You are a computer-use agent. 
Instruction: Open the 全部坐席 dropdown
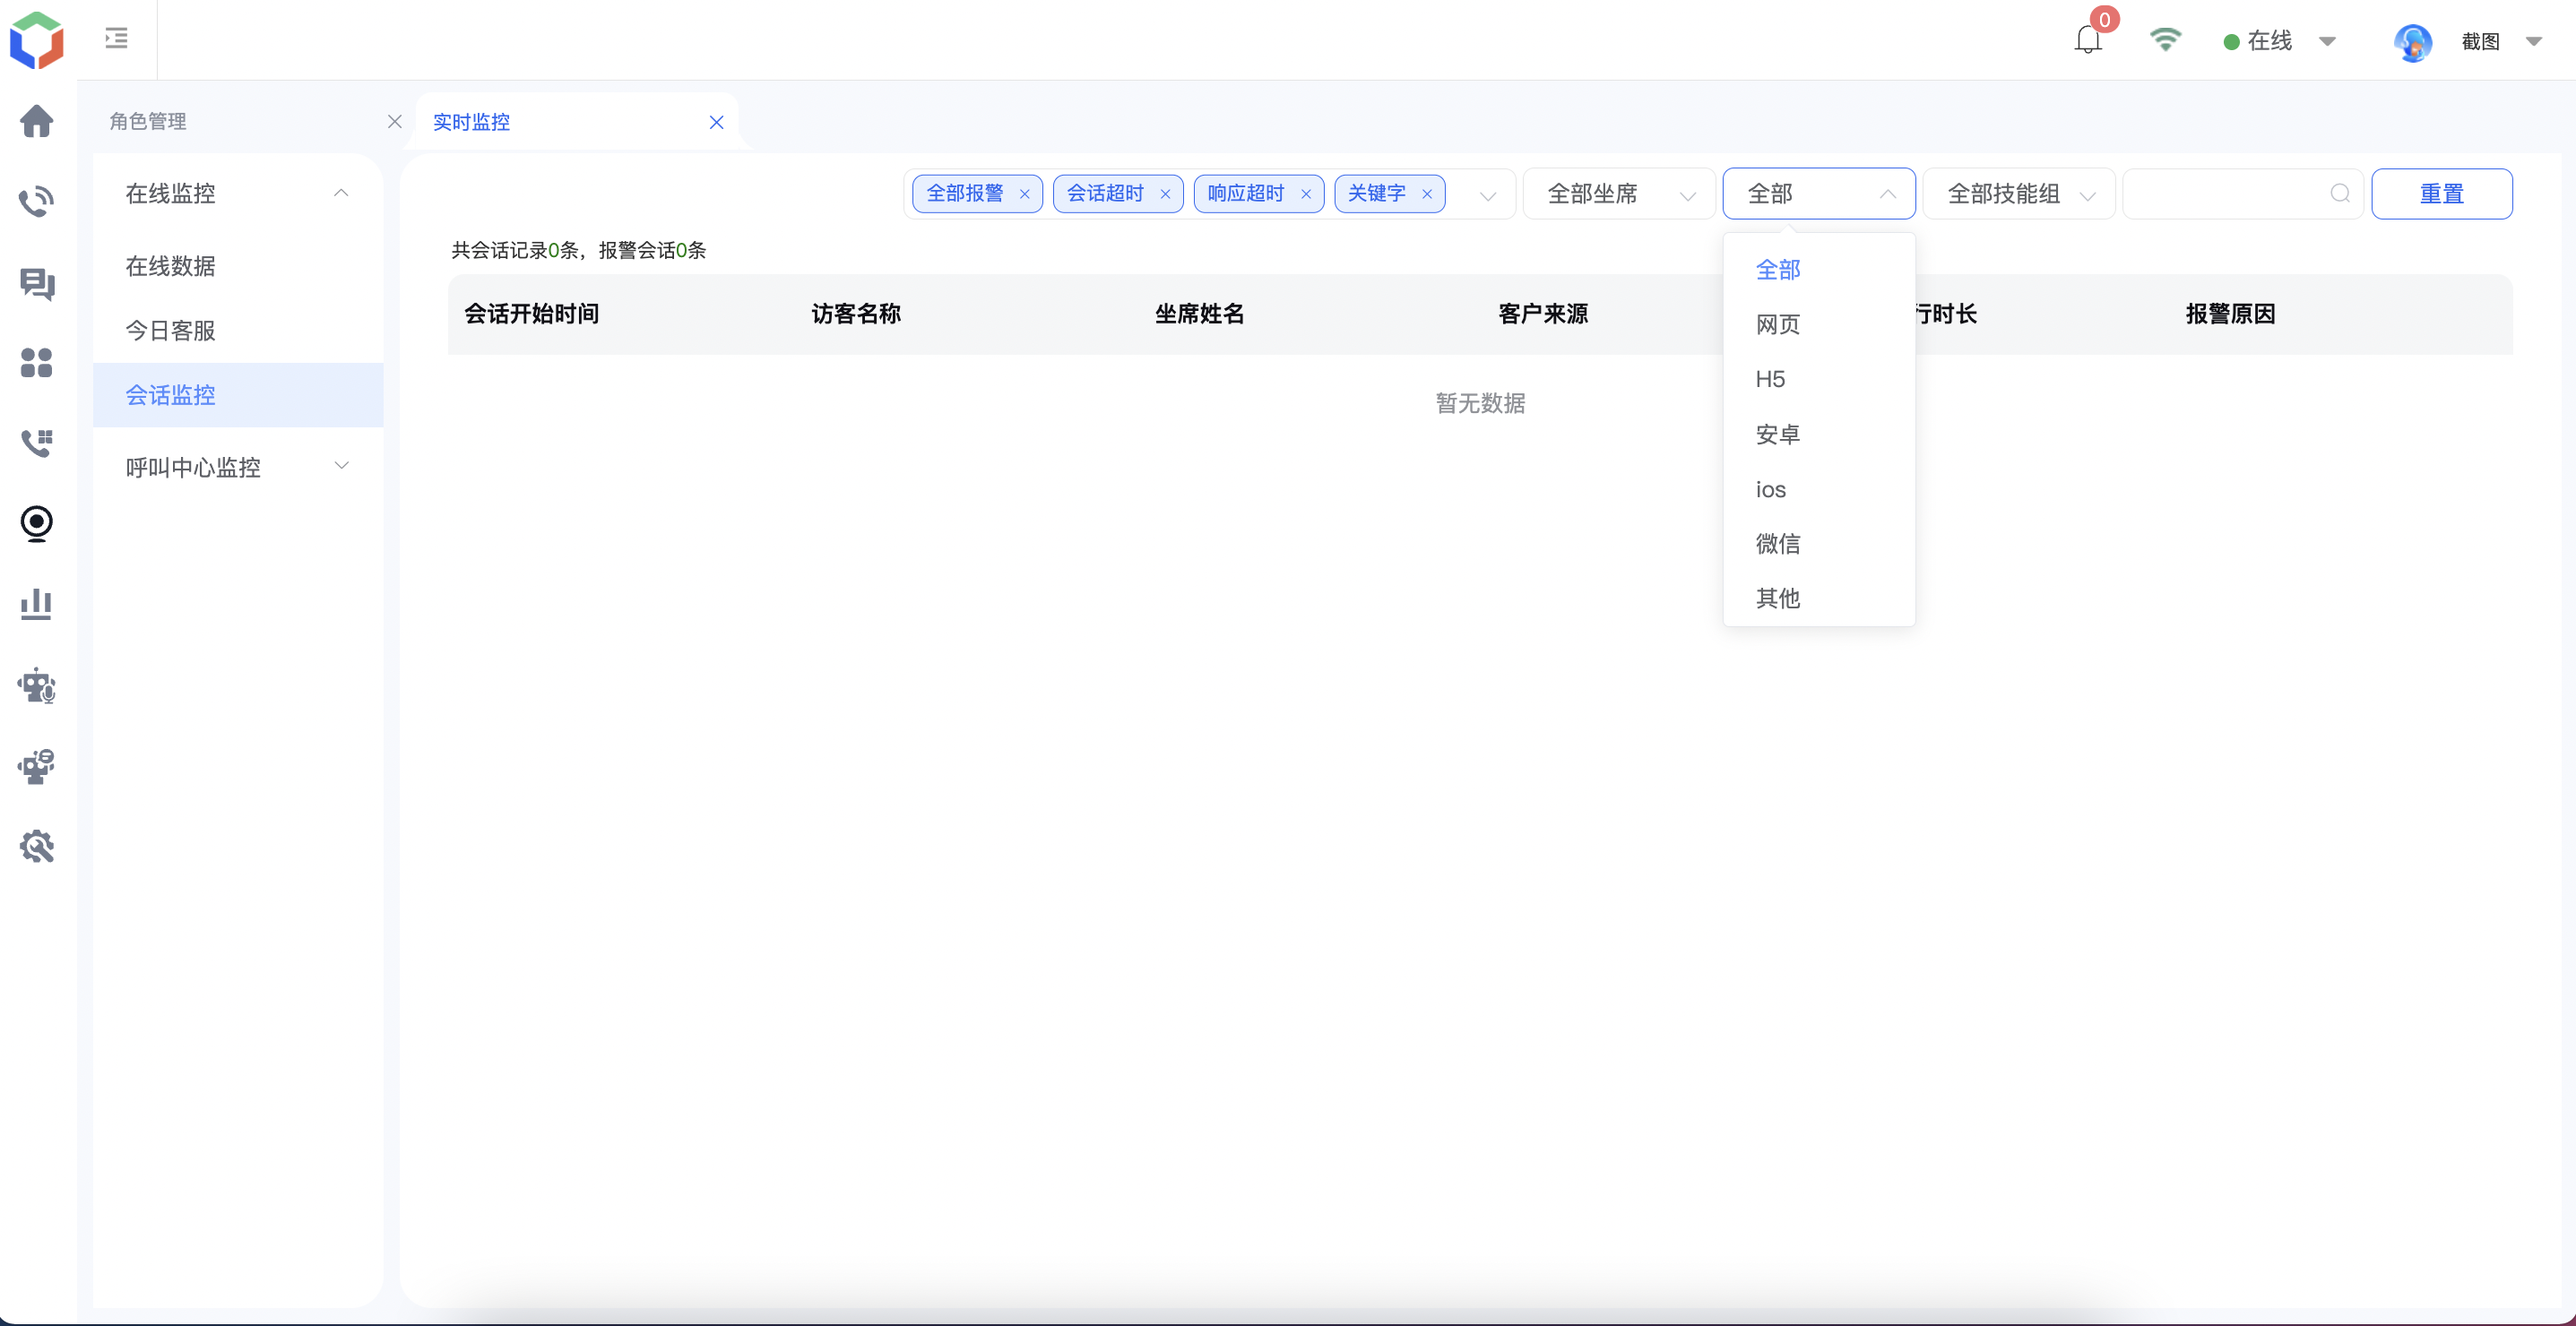point(1619,194)
